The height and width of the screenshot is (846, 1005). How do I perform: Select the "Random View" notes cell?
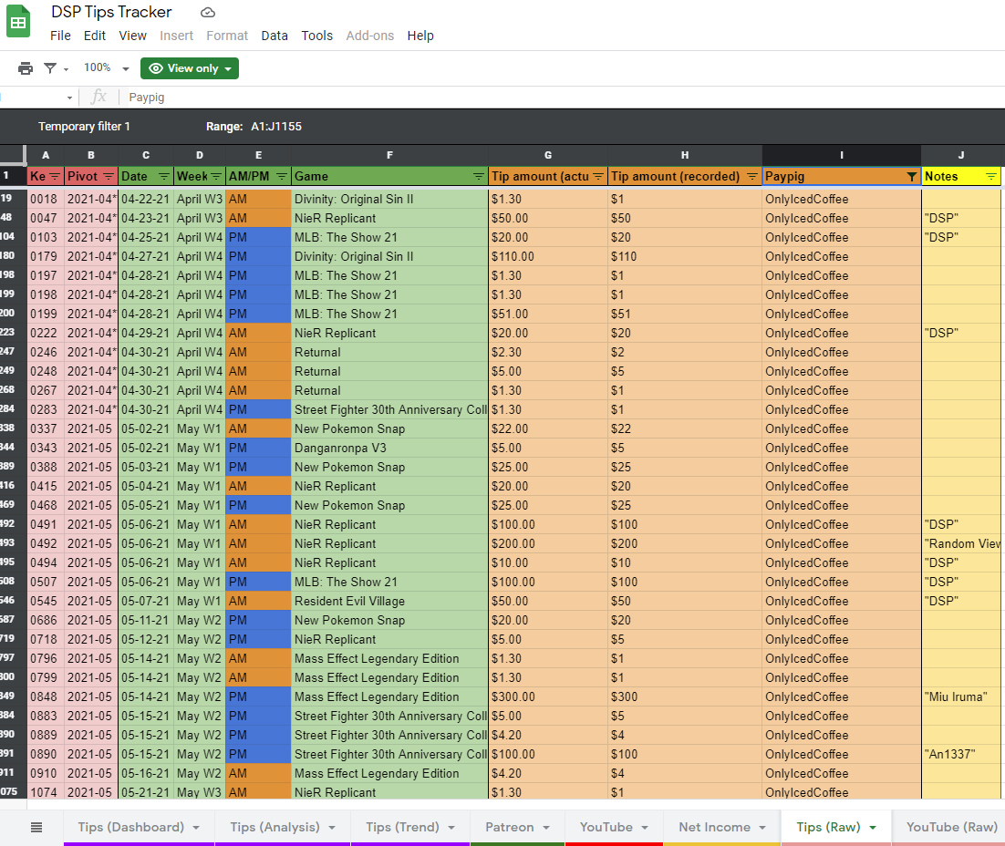(x=961, y=543)
